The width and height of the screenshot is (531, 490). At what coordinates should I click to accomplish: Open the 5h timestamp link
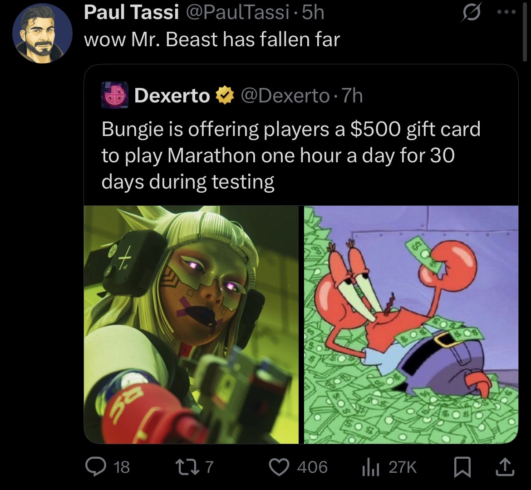coord(313,13)
